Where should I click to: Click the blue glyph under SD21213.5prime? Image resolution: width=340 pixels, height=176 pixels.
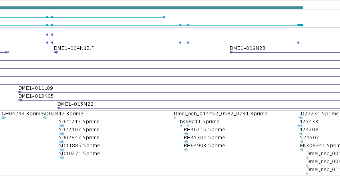(x=62, y=126)
